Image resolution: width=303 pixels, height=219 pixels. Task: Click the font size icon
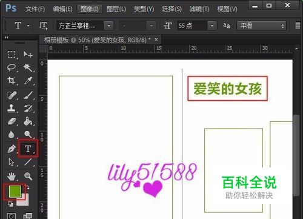point(168,26)
